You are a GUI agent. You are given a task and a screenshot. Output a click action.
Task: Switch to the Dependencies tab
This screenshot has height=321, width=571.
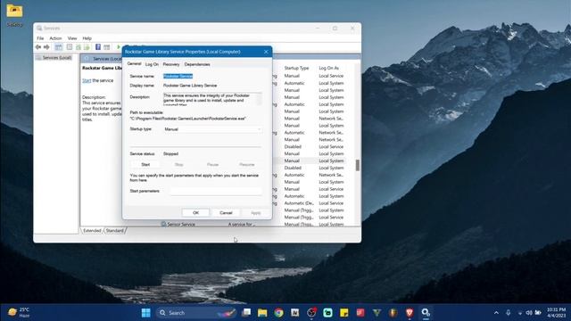[197, 64]
